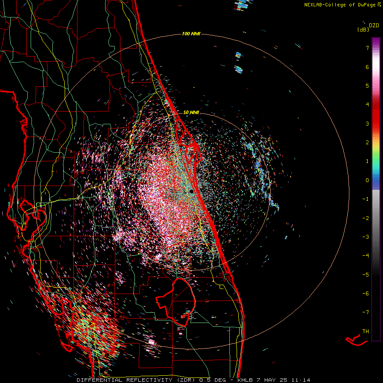
Task: Click the [dB] units label
Action: point(363,29)
